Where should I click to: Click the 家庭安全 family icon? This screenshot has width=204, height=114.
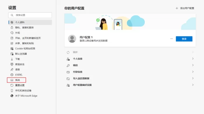(x=12, y=64)
